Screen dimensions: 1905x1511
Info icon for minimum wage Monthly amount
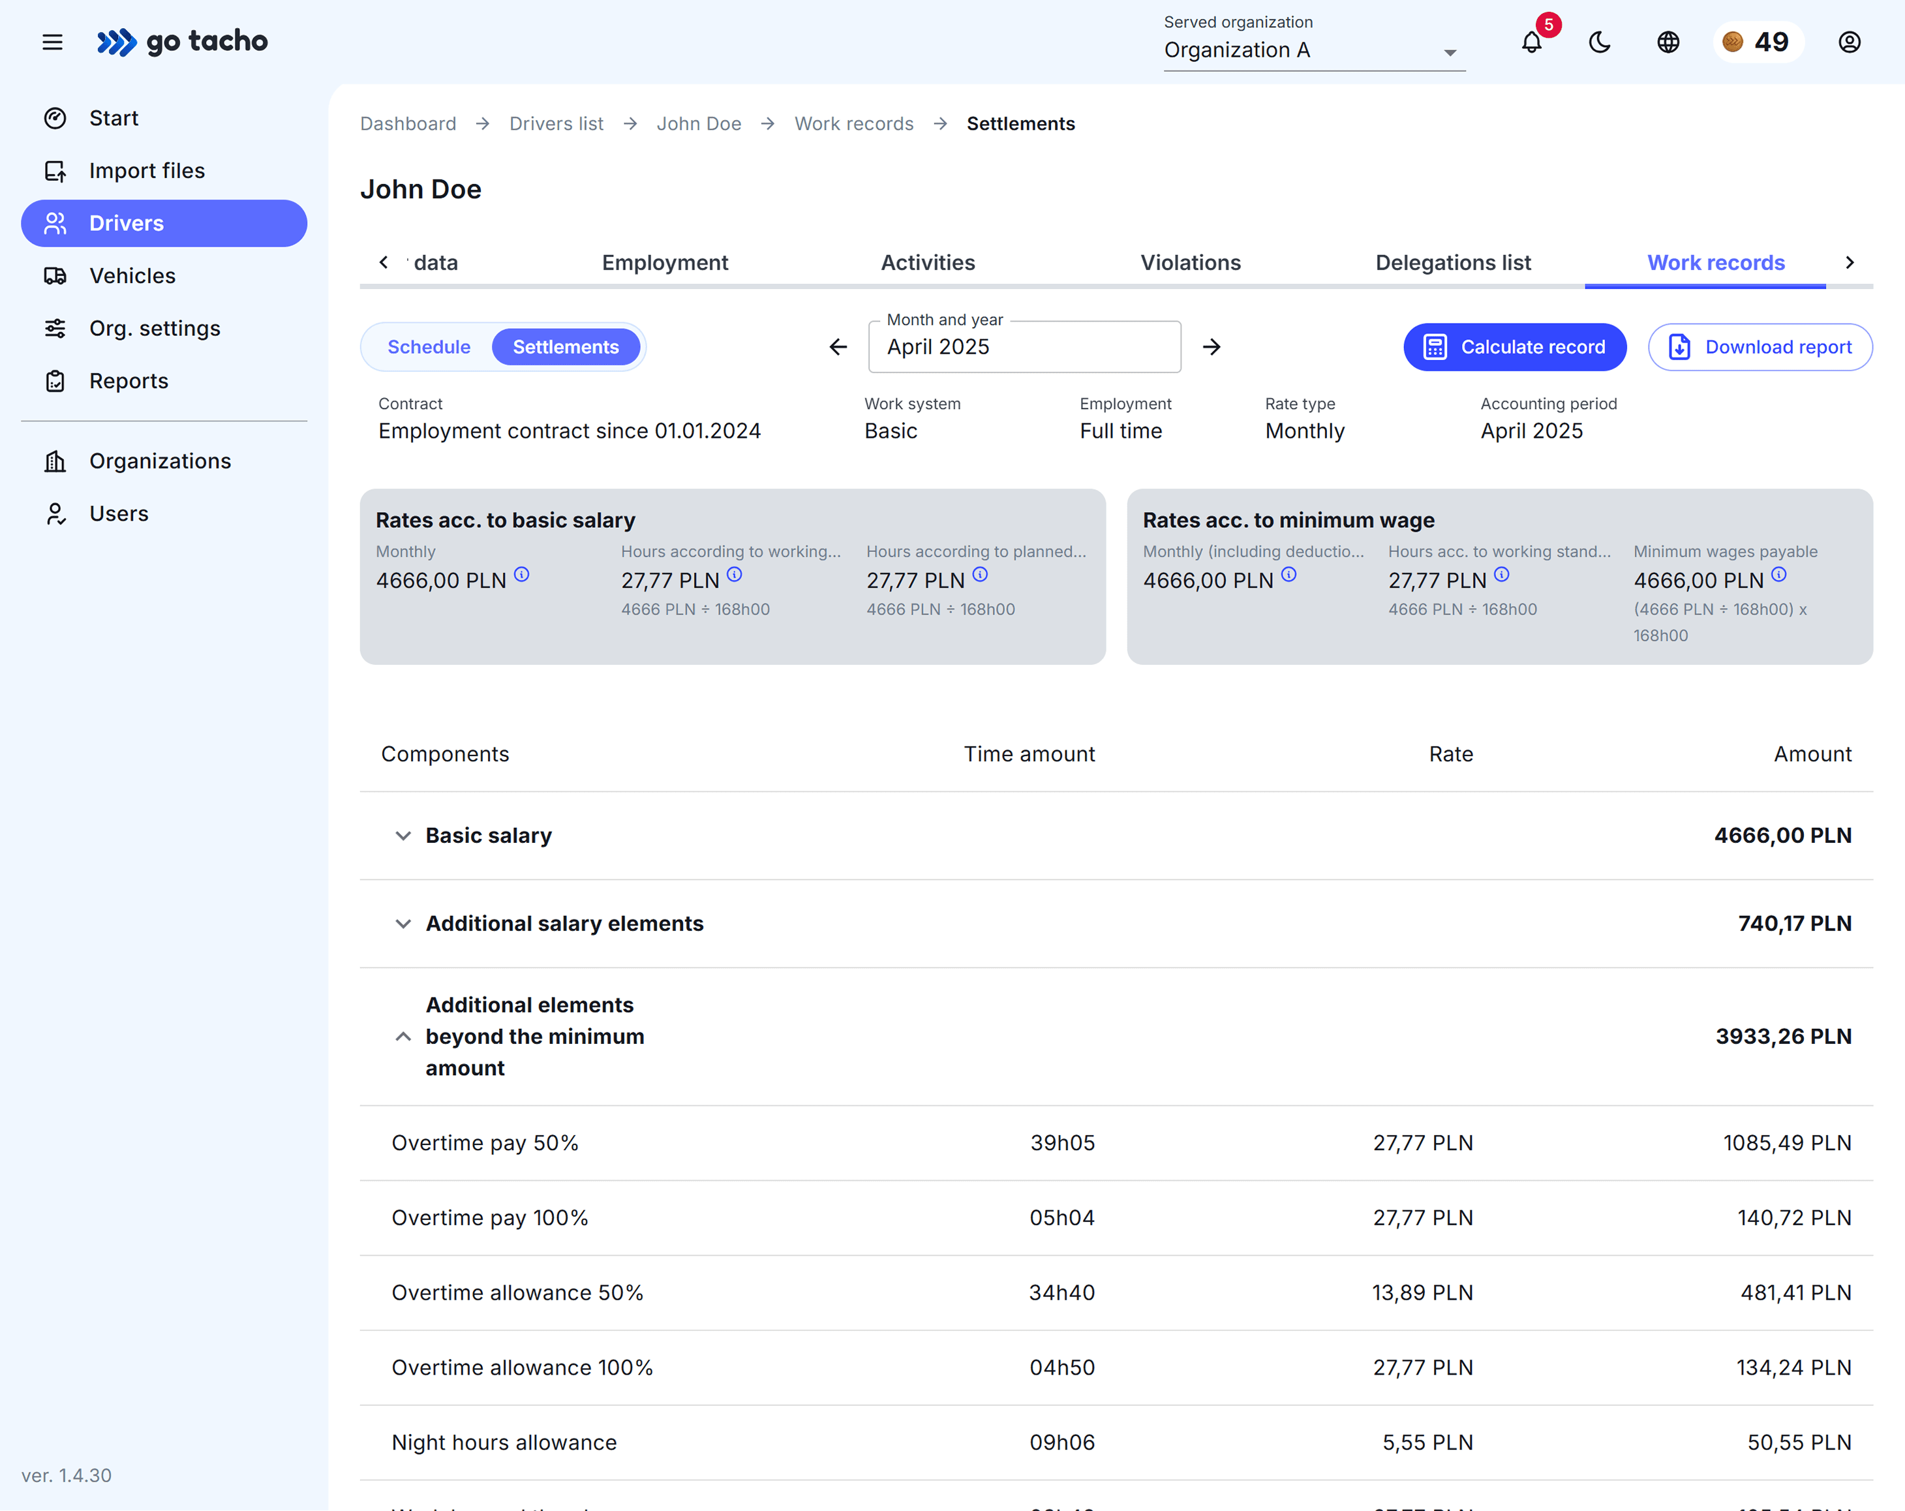click(1289, 574)
